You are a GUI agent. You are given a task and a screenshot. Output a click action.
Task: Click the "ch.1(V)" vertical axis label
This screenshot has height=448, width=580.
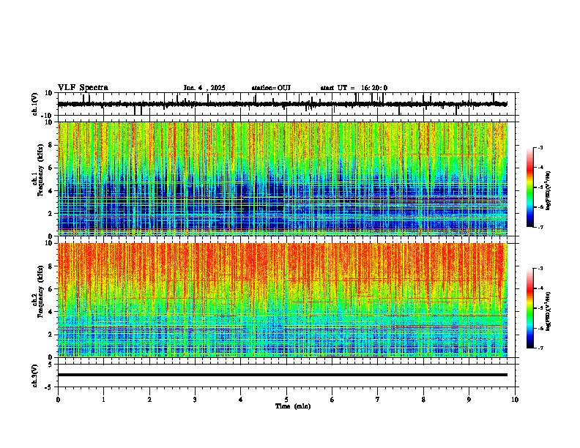35,104
